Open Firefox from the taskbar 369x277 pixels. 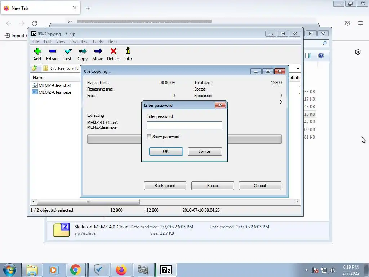tap(121, 270)
